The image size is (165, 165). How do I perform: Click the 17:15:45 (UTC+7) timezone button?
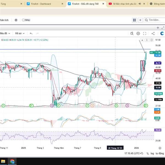[134, 153]
